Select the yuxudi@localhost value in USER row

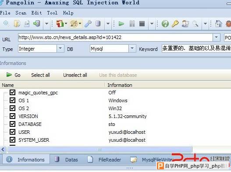pyautogui.click(x=127, y=132)
